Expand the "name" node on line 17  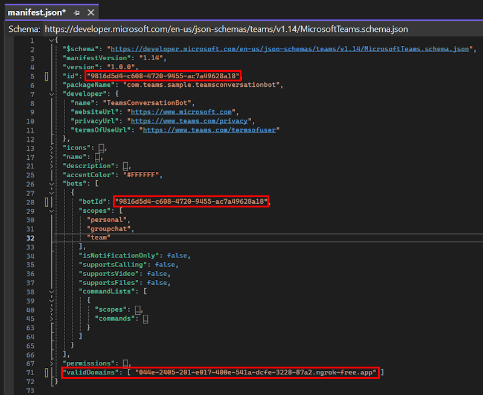51,157
